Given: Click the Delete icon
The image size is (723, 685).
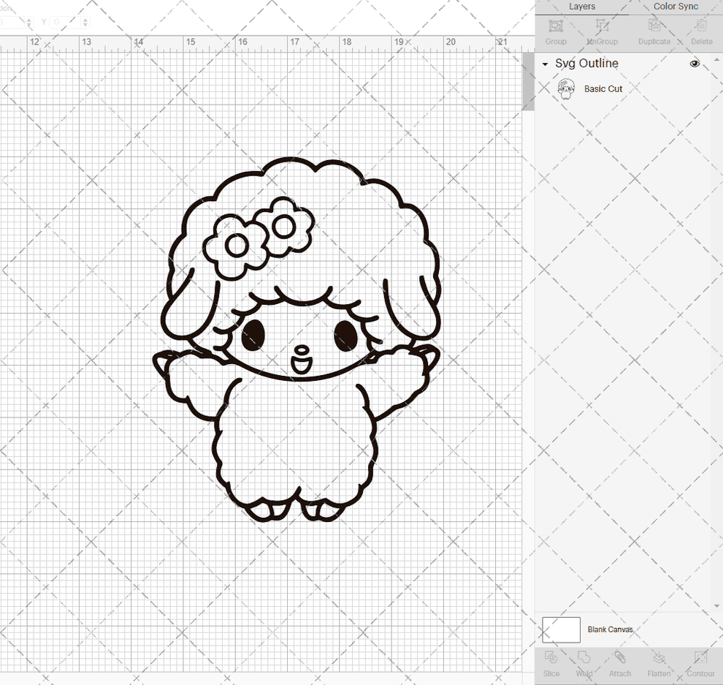Looking at the screenshot, I should pyautogui.click(x=701, y=31).
